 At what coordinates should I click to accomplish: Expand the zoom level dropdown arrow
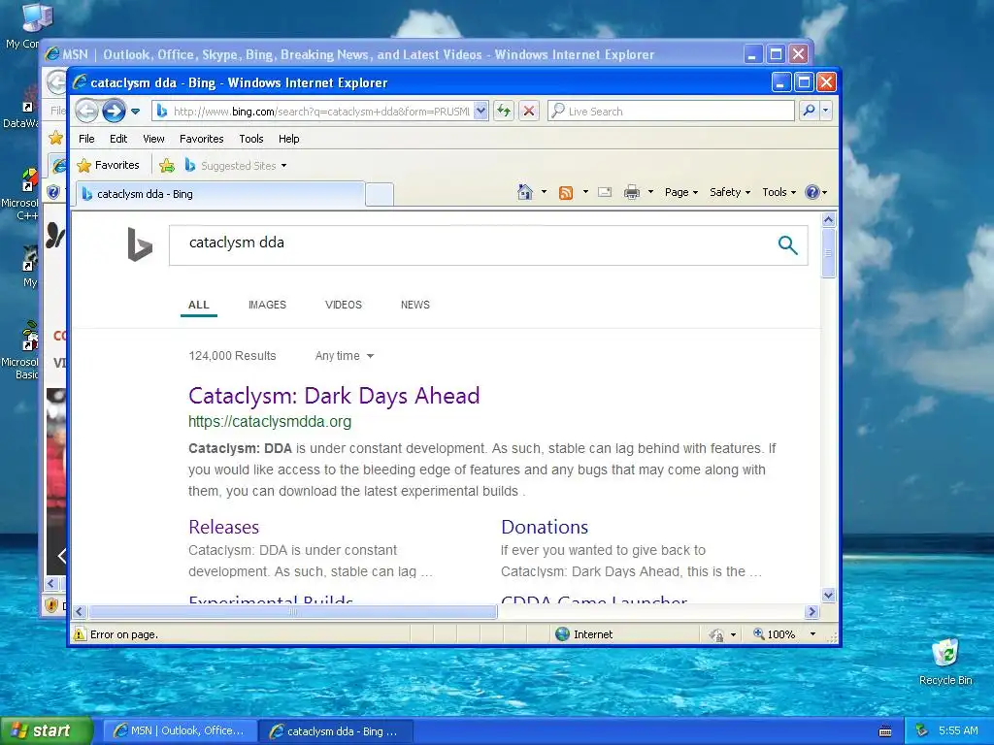812,634
